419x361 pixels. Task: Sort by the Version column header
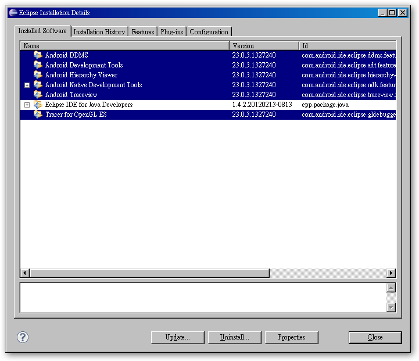(264, 46)
